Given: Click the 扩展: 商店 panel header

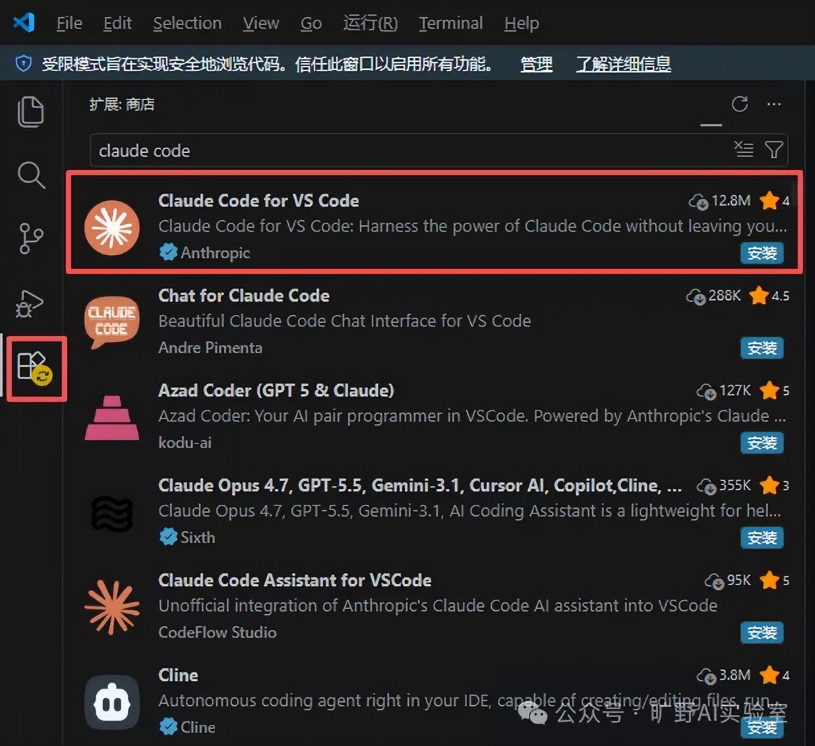Looking at the screenshot, I should coord(122,104).
